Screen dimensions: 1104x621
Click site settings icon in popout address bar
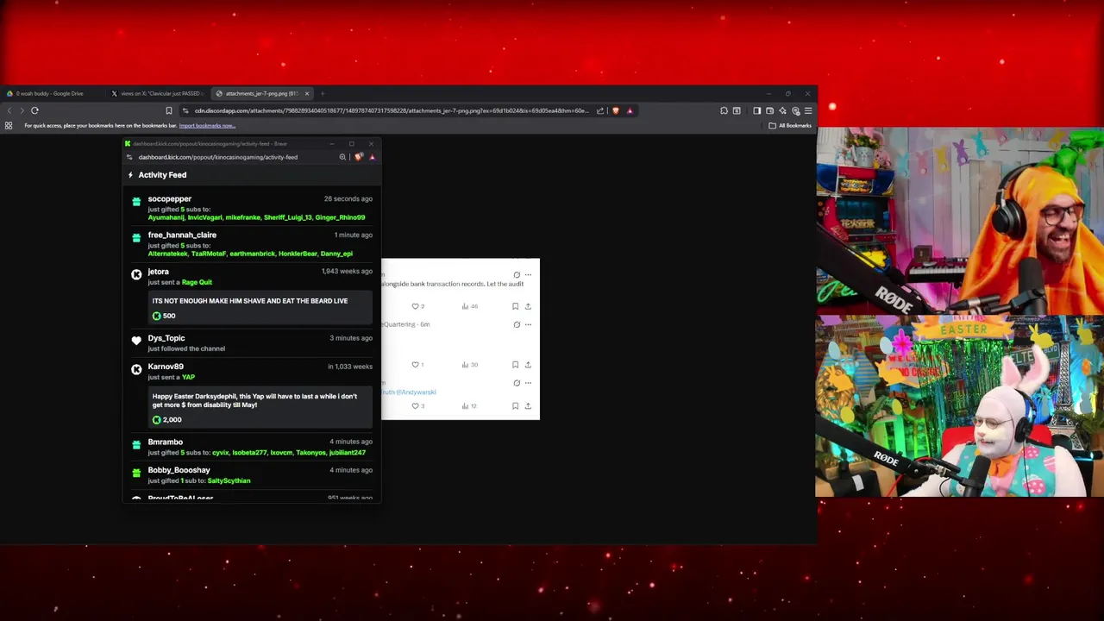(x=129, y=157)
